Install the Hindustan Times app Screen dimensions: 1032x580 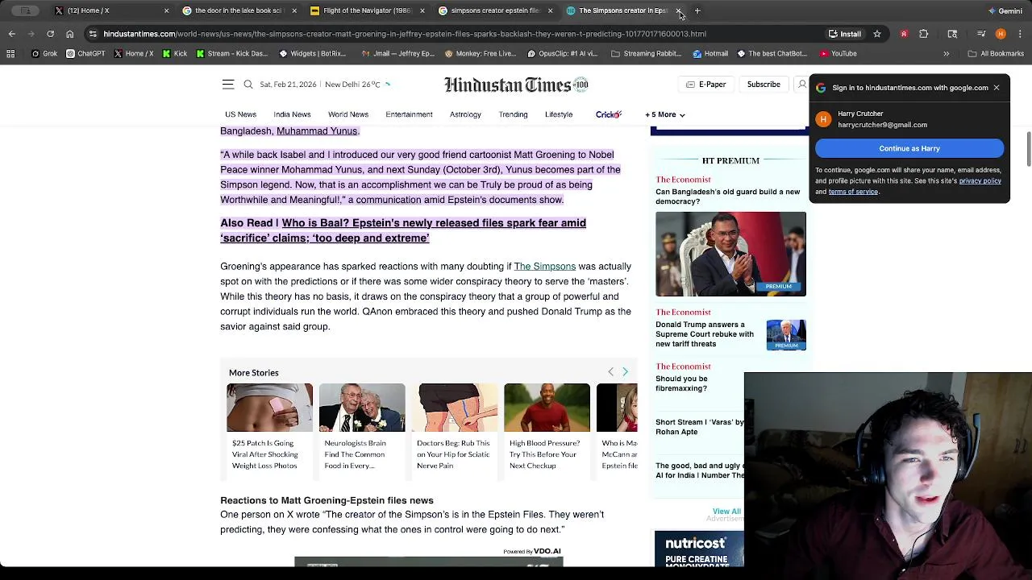click(845, 34)
